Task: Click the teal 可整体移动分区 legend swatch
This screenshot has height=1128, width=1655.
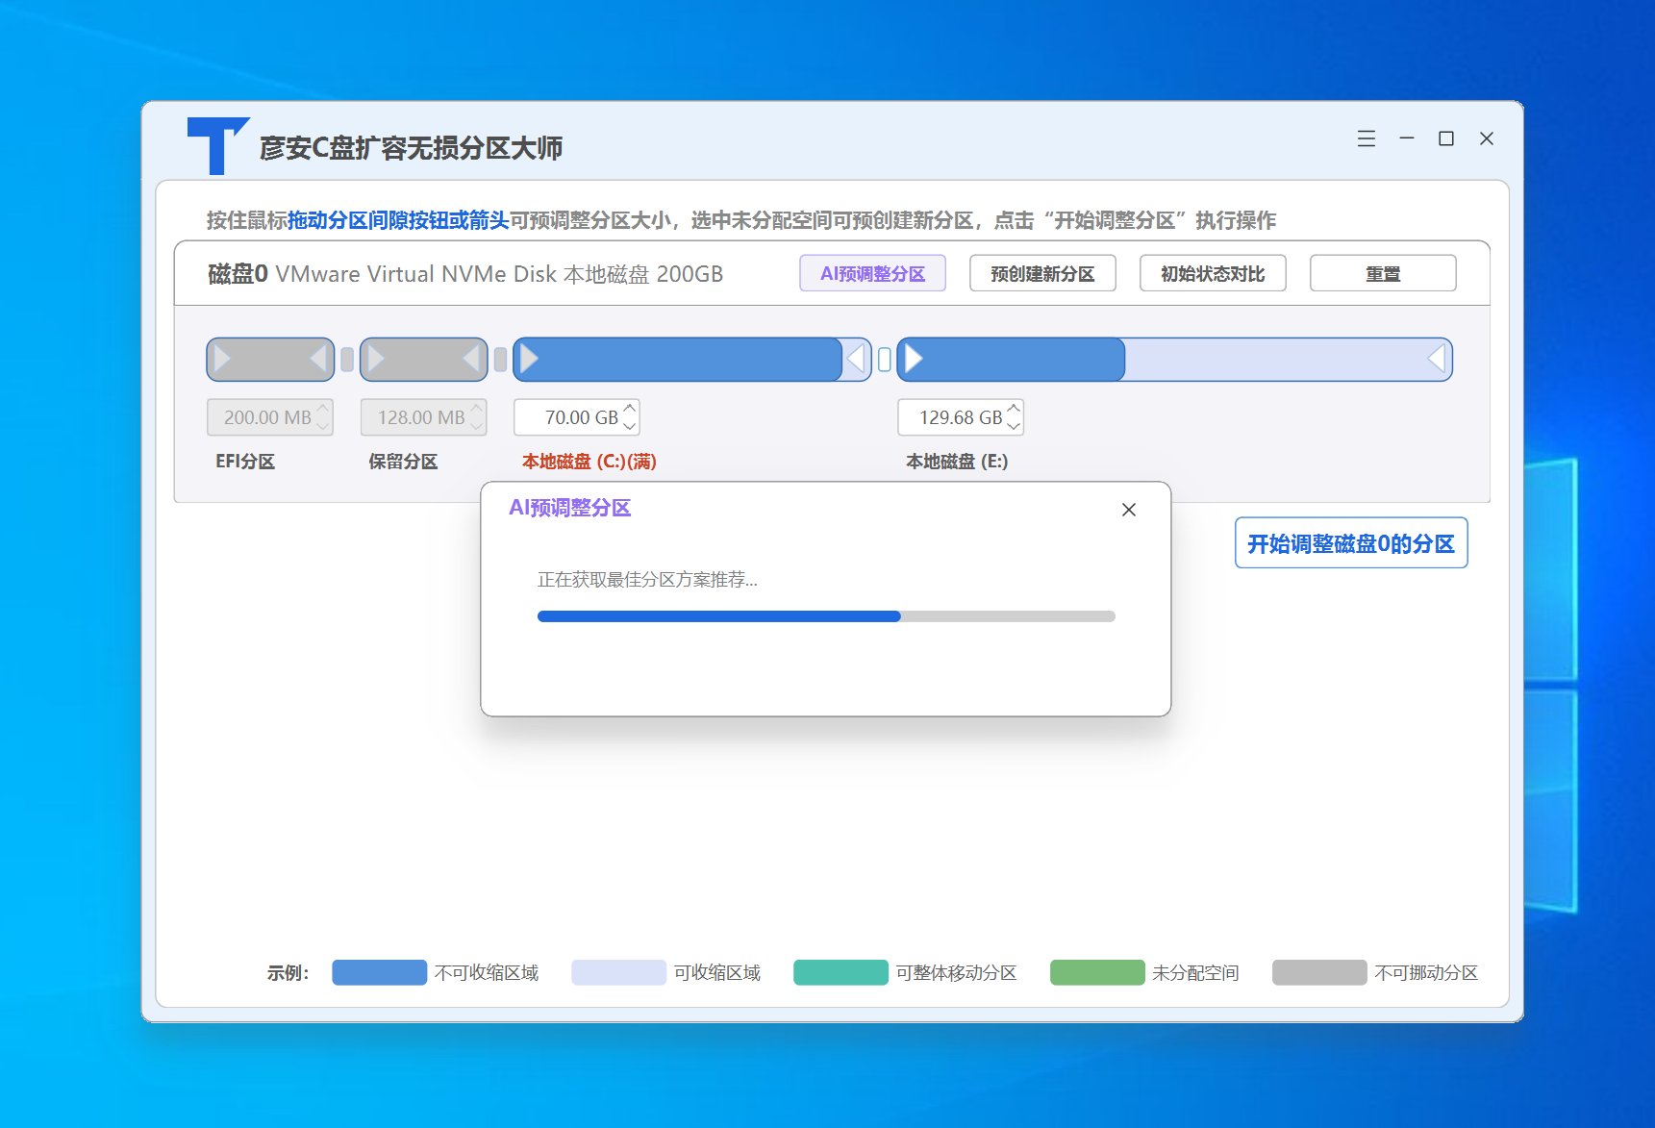Action: (840, 972)
